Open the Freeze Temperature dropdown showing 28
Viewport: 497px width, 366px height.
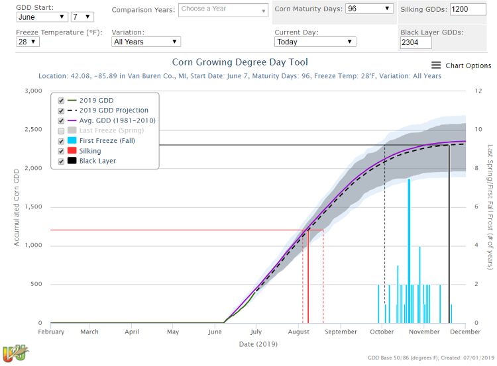coord(28,42)
